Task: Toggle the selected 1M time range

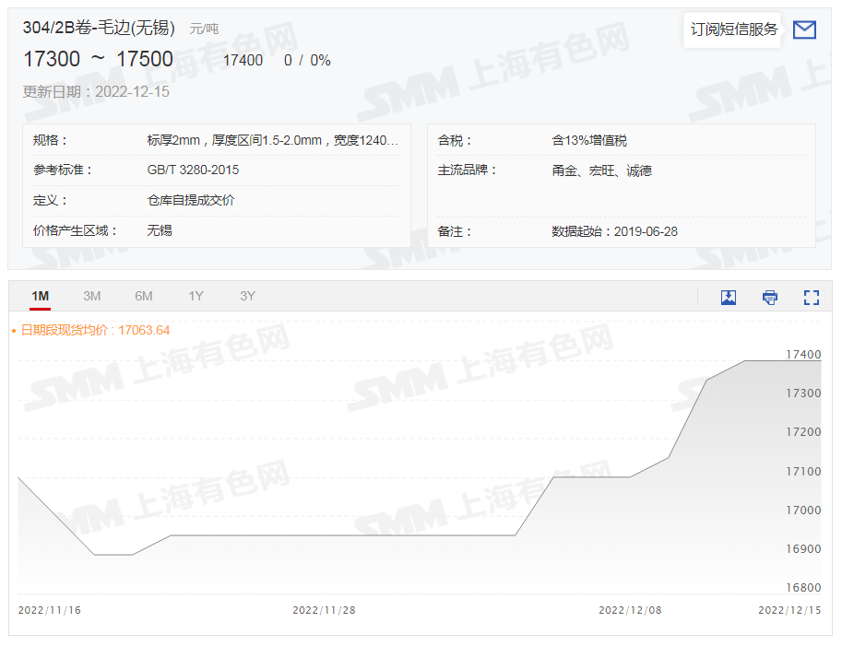Action: coord(39,296)
